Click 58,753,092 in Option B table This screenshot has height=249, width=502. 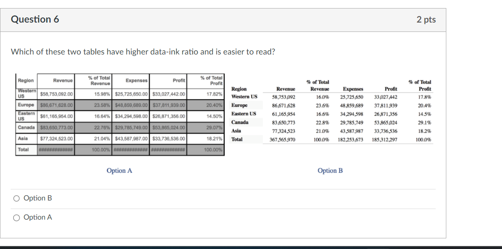284,97
